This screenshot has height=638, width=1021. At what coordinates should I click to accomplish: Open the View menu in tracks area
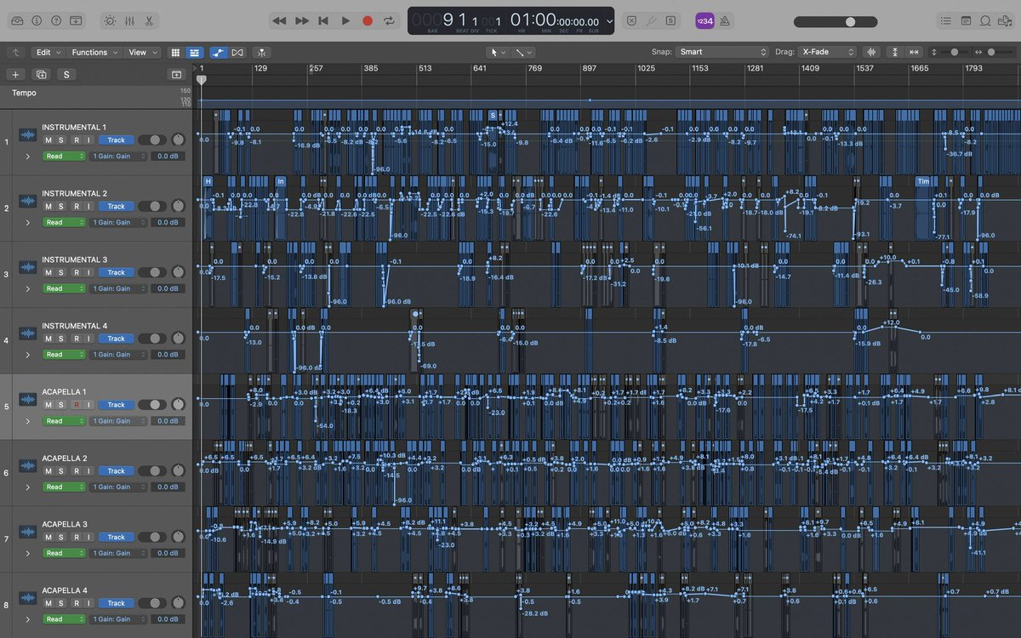pyautogui.click(x=141, y=52)
